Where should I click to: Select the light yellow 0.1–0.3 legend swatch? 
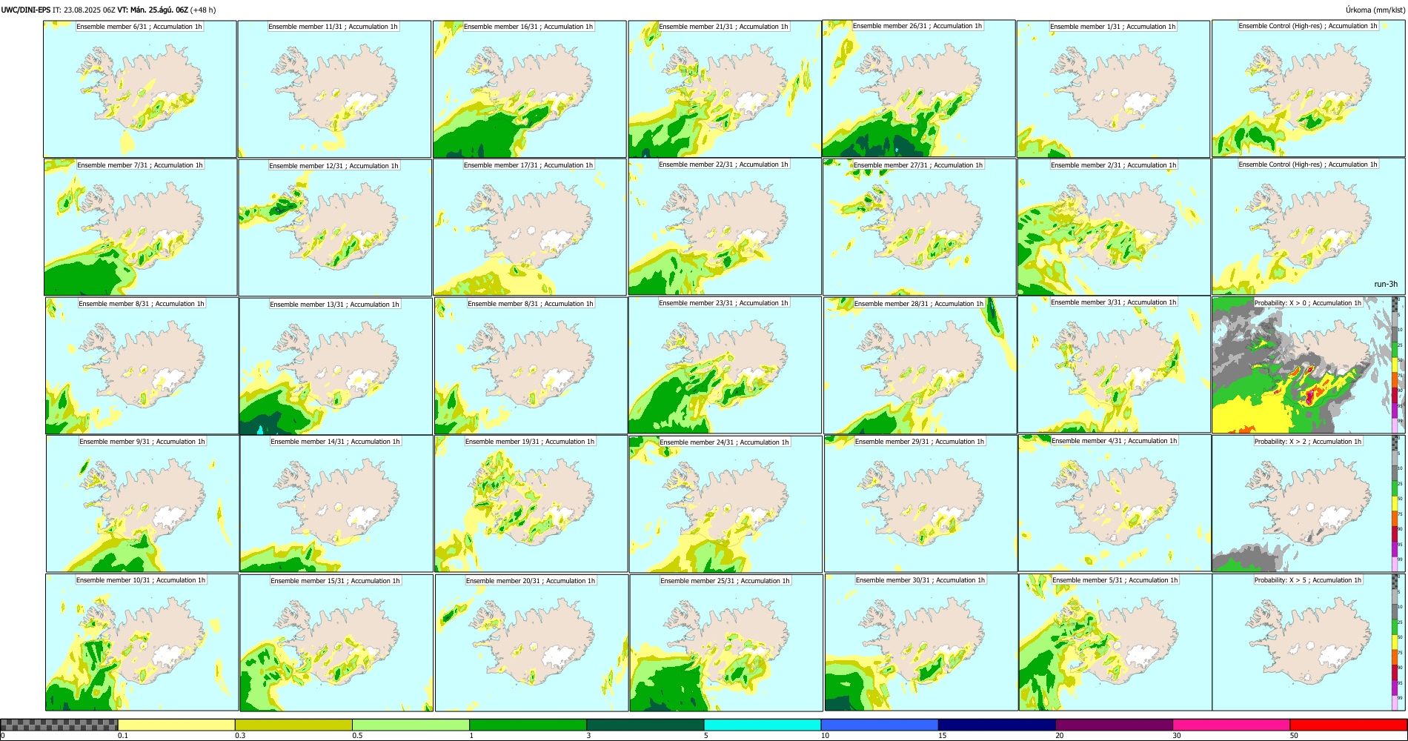click(176, 725)
